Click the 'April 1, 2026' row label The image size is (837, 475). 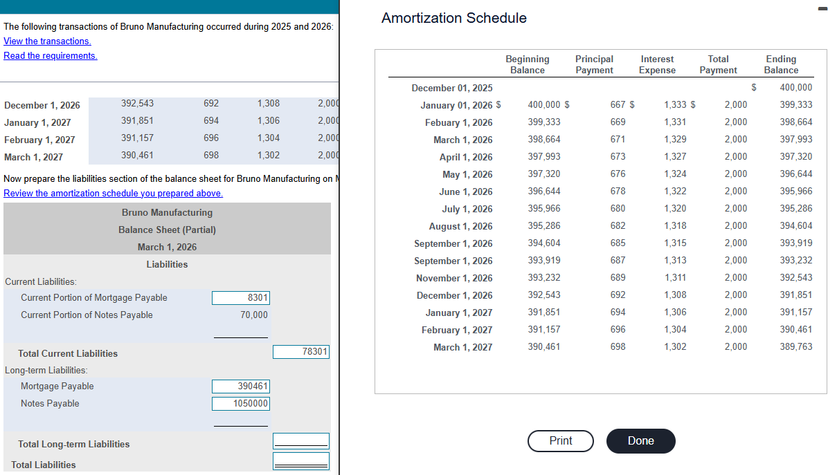pos(466,157)
